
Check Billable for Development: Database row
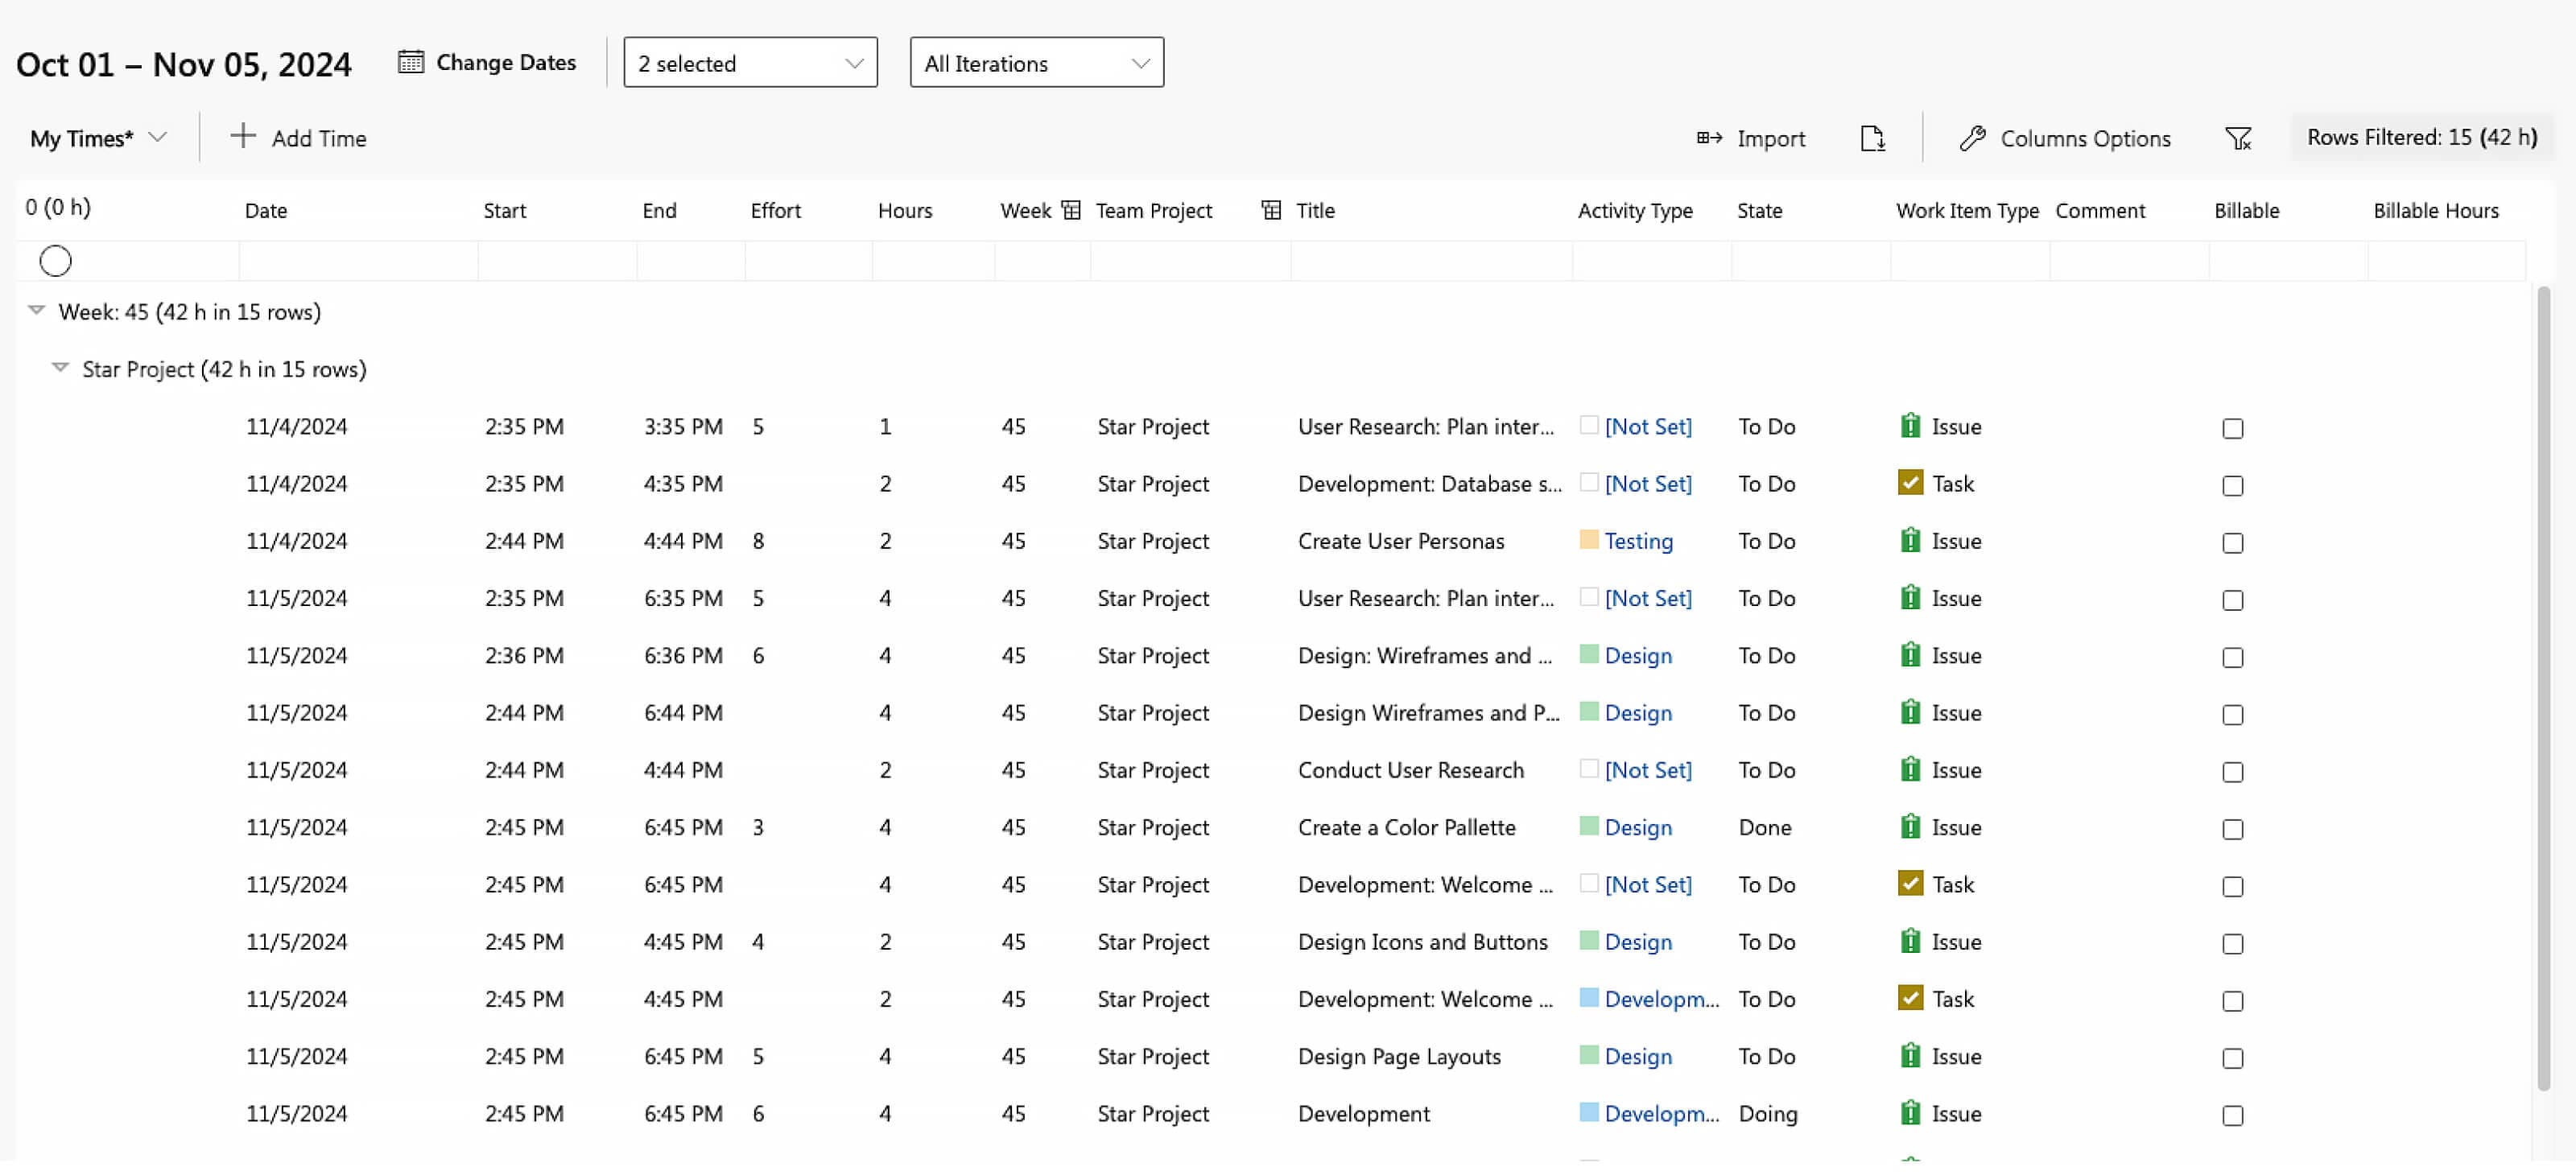click(x=2232, y=486)
